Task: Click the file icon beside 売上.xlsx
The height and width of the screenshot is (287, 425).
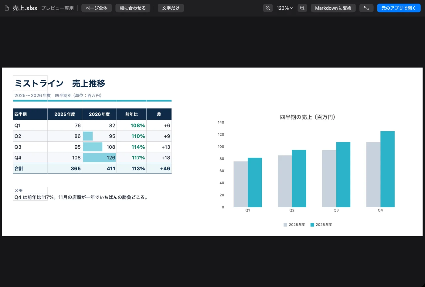Action: click(7, 8)
